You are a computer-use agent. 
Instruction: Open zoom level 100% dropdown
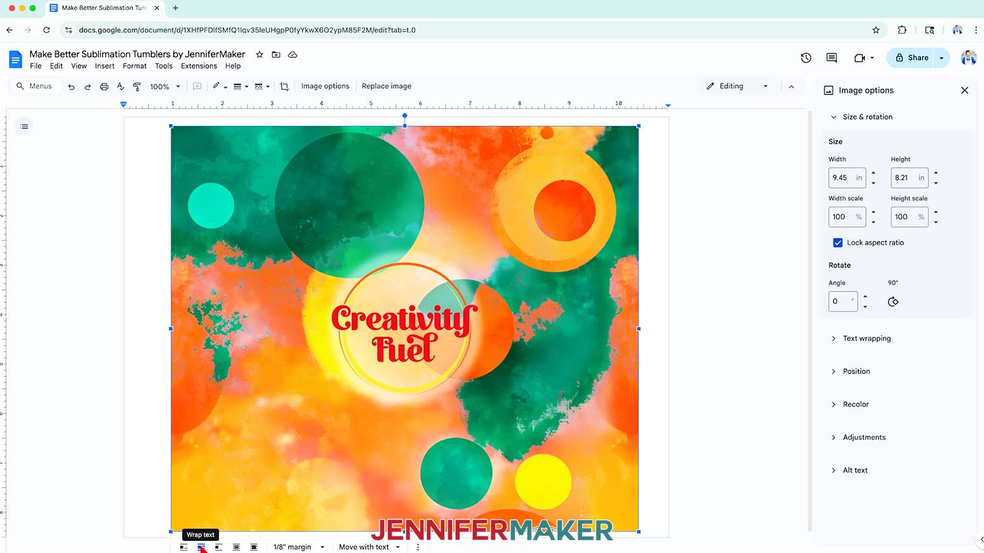[165, 87]
